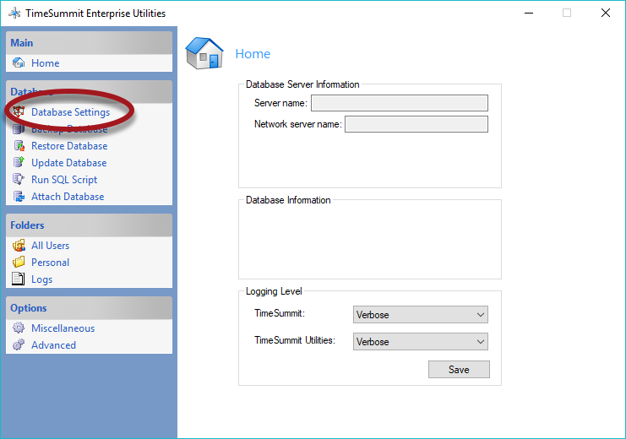Click the Database Server Information group label
This screenshot has width=626, height=439.
[302, 84]
